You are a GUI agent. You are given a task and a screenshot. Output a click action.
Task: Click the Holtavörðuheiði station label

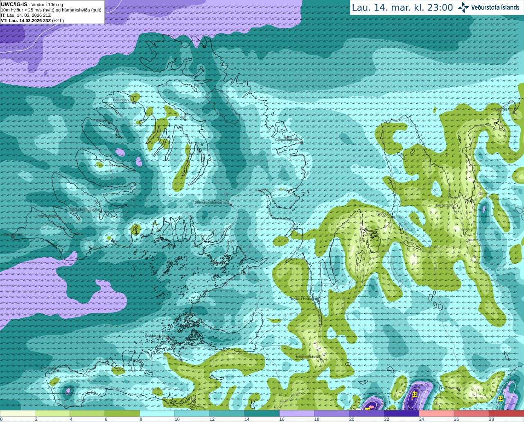(307, 357)
